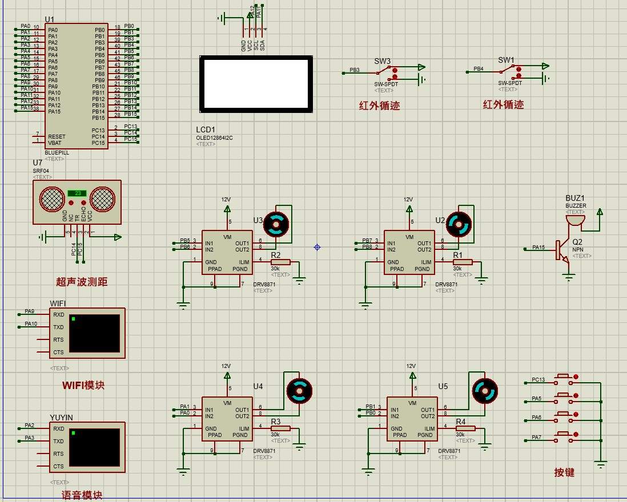Select the LCD1 OLED display screen

256,84
